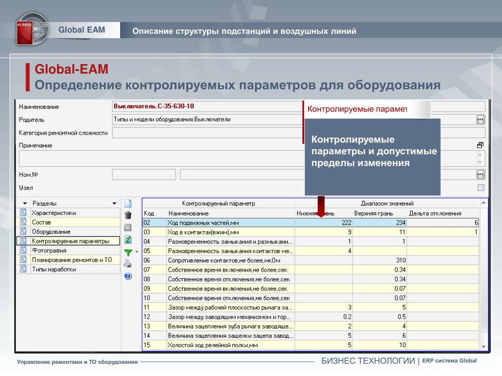The image size is (502, 376).
Task: Collapse Разделы with the left arrow
Action: [x=25, y=203]
